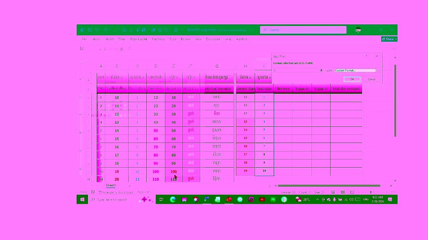Switch to the Insert tab

click(110, 39)
